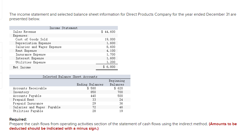Select the Utilities Payable row label
The width and height of the screenshot is (247, 133).
point(28,111)
